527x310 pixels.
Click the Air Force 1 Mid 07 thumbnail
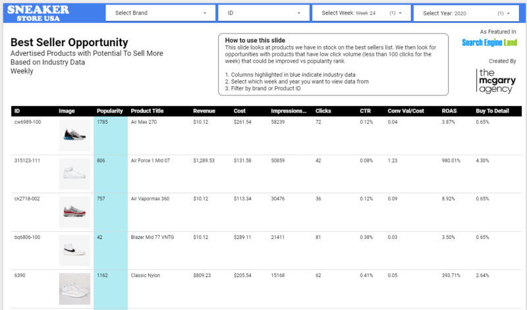73,173
